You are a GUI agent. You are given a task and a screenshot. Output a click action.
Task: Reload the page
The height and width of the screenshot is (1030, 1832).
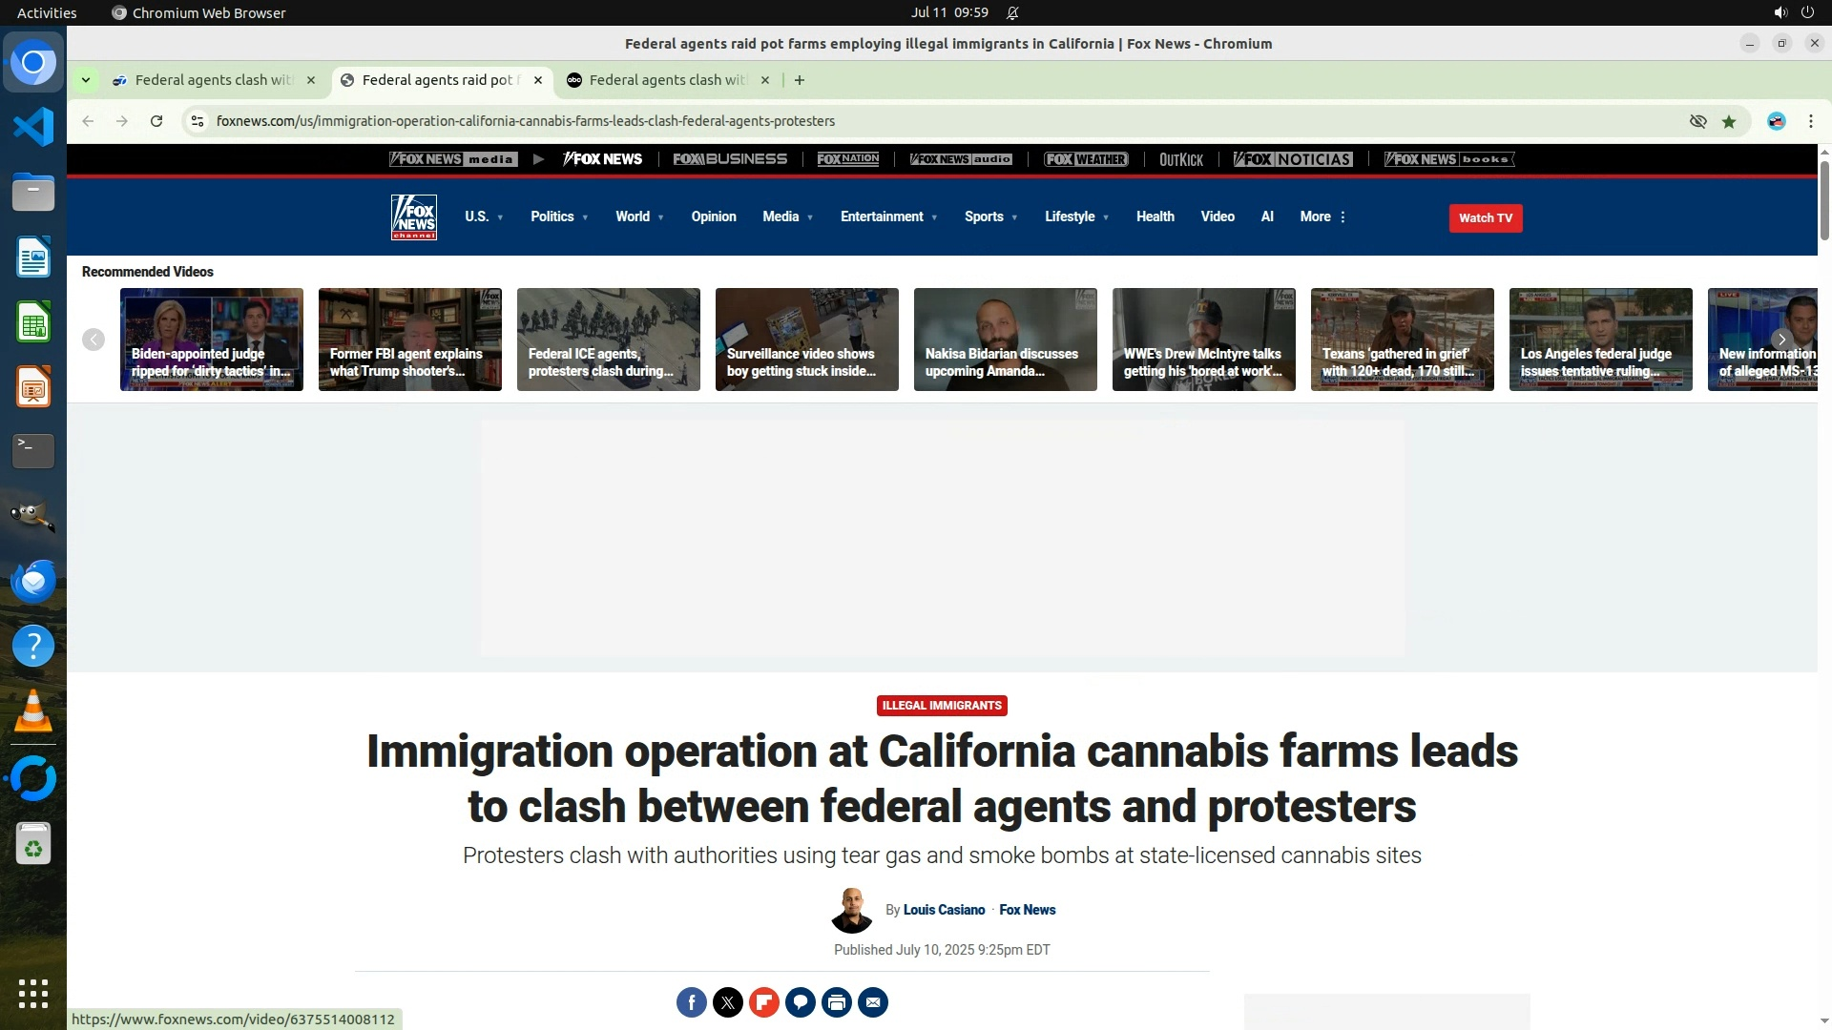point(156,121)
